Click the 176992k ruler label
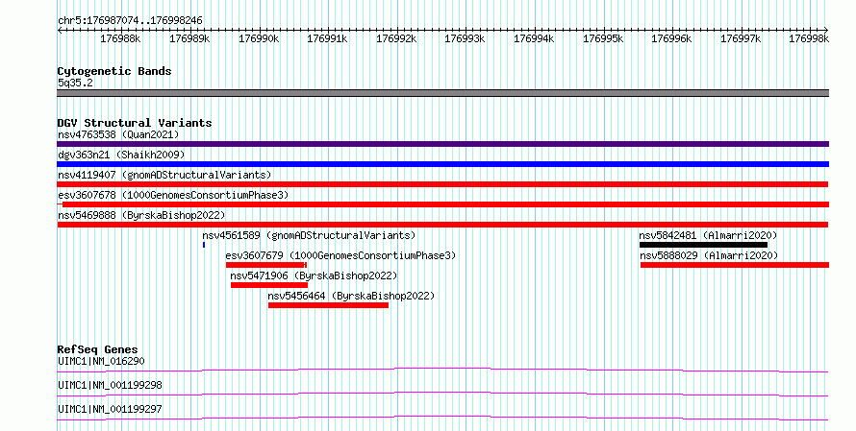 (396, 38)
